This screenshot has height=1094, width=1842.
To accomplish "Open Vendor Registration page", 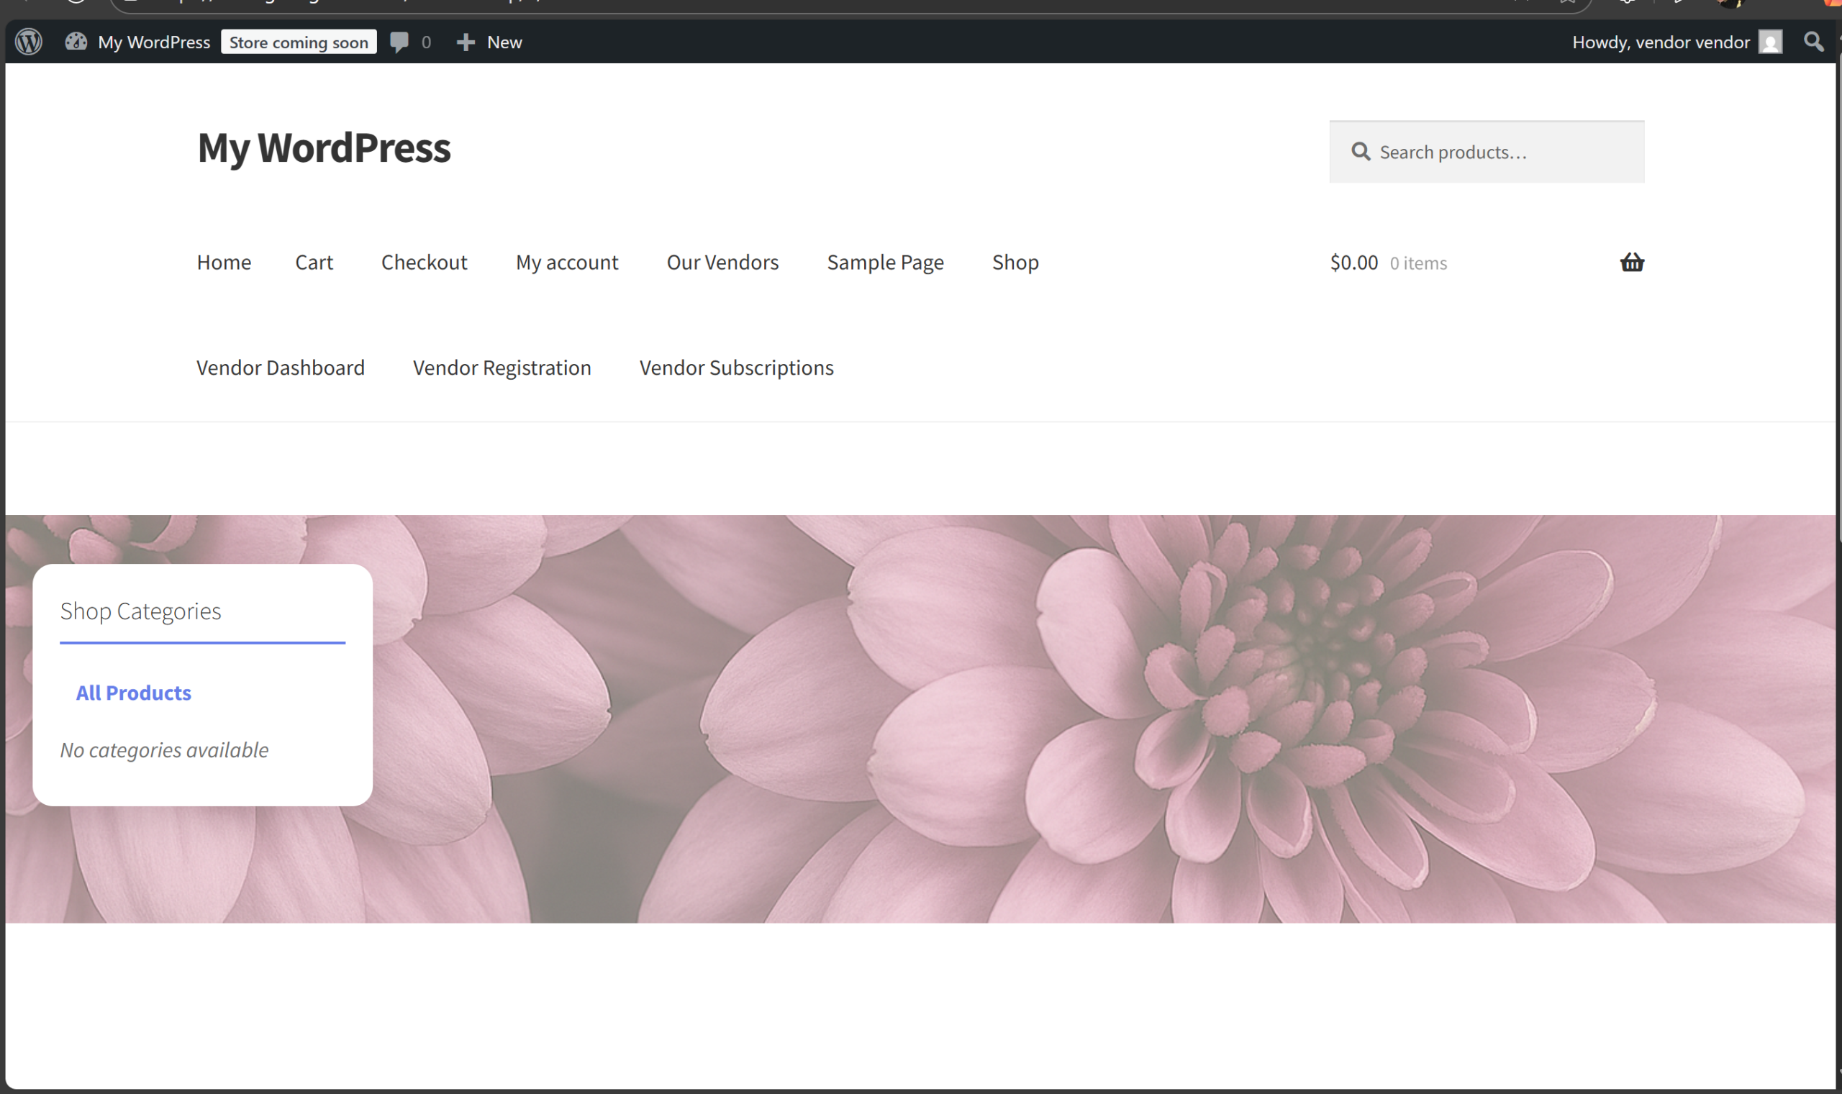I will point(502,368).
